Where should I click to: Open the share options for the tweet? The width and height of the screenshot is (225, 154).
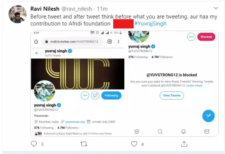[184, 144]
